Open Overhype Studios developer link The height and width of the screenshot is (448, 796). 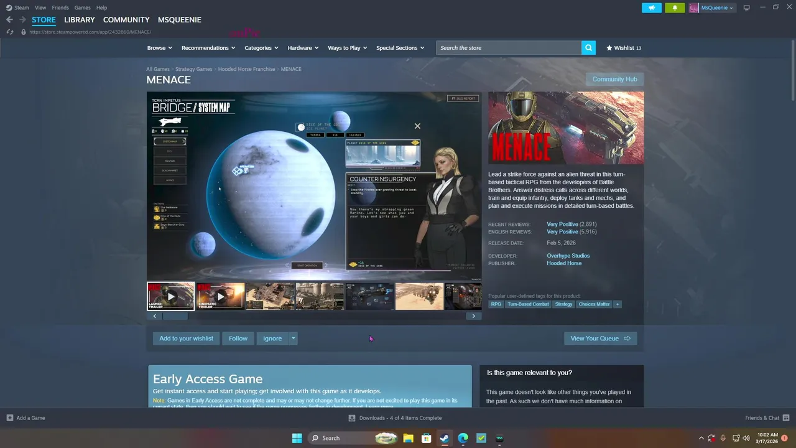click(568, 256)
